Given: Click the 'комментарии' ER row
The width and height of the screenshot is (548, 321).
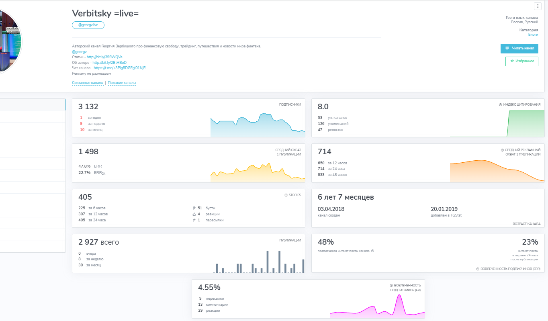Looking at the screenshot, I should (x=213, y=305).
